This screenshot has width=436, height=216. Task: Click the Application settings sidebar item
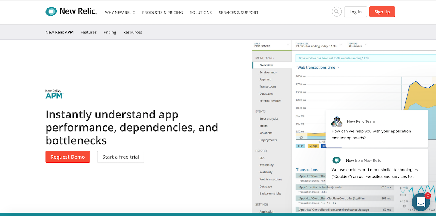click(267, 212)
